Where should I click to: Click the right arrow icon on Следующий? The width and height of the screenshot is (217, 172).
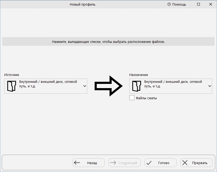(x=113, y=163)
